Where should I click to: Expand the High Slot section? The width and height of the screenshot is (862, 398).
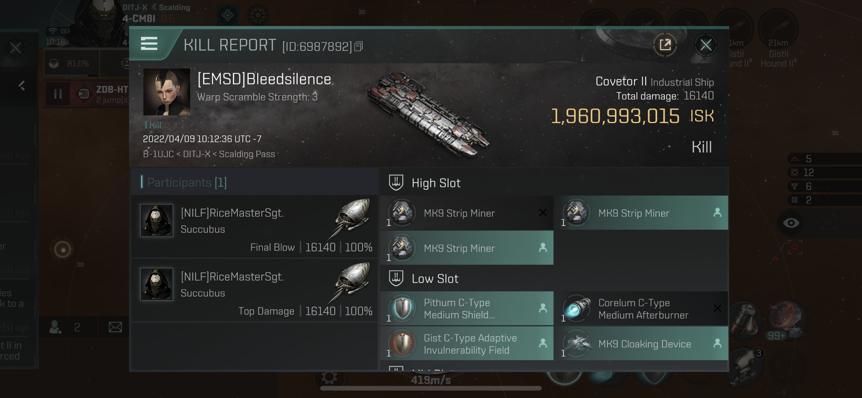(435, 183)
